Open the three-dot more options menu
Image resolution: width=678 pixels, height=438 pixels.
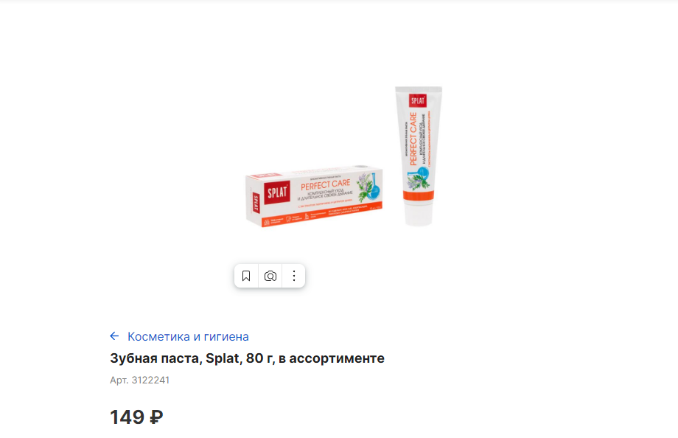click(294, 276)
